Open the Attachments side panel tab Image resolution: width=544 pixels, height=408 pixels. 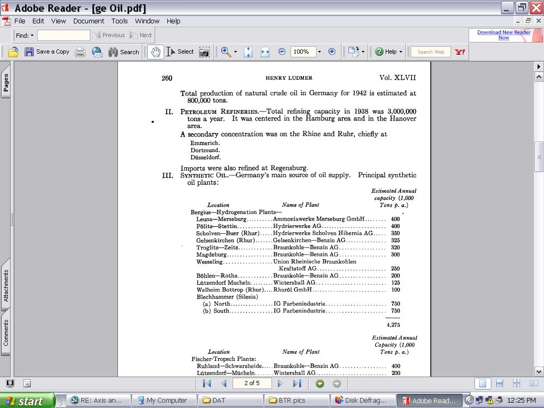[x=6, y=285]
